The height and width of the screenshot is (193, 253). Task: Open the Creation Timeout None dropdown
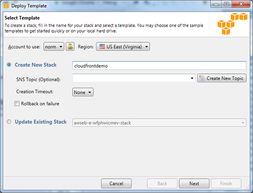click(x=83, y=92)
